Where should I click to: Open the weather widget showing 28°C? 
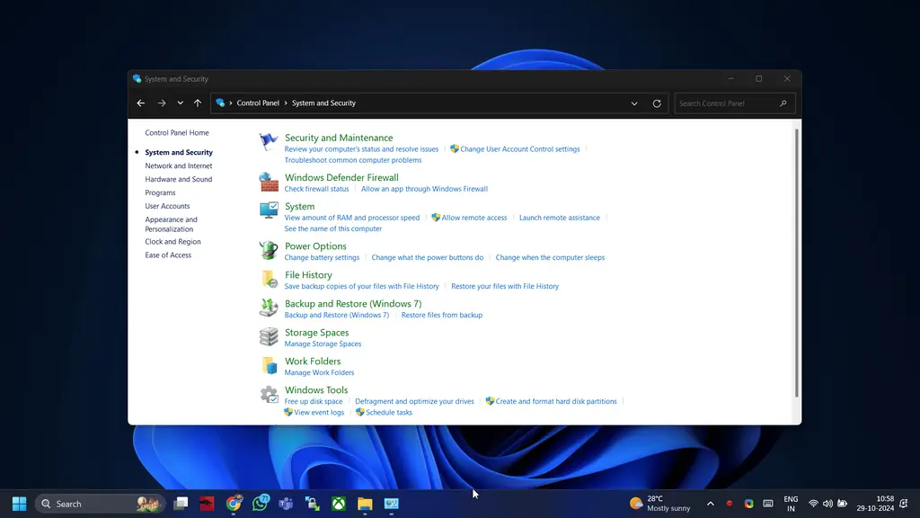point(660,504)
